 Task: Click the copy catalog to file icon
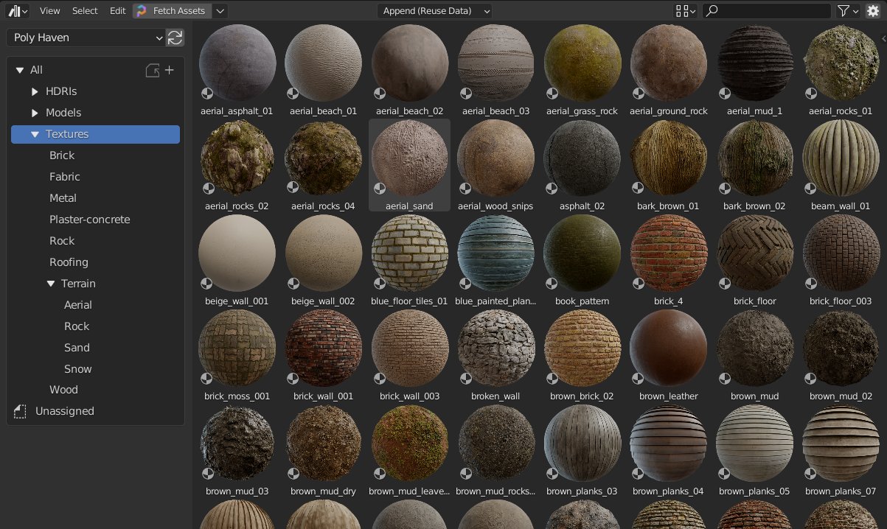click(x=153, y=70)
